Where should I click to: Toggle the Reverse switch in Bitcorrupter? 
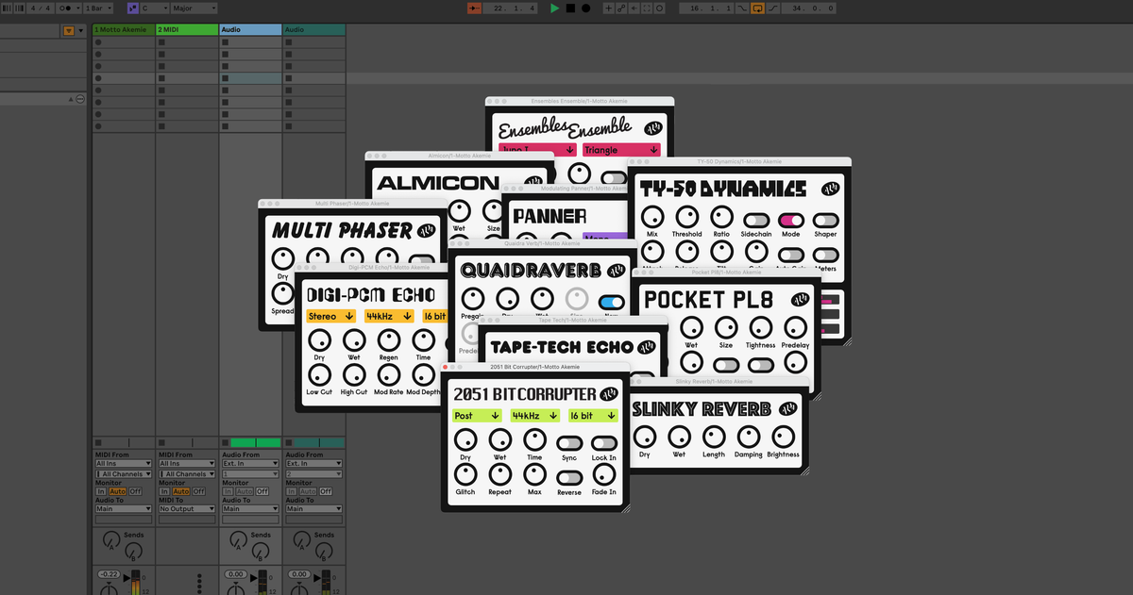[569, 477]
